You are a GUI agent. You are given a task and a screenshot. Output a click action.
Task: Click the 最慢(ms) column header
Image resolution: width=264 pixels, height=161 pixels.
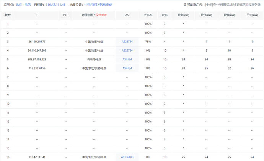tap(229, 15)
